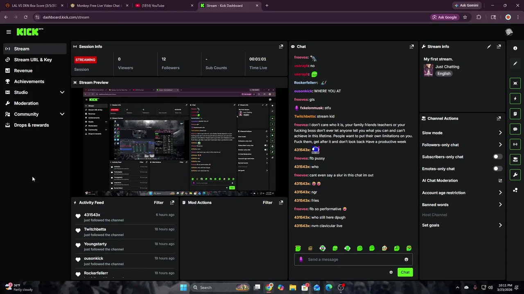Click English language tag in Stream info
The image size is (524, 294).
coord(444,73)
